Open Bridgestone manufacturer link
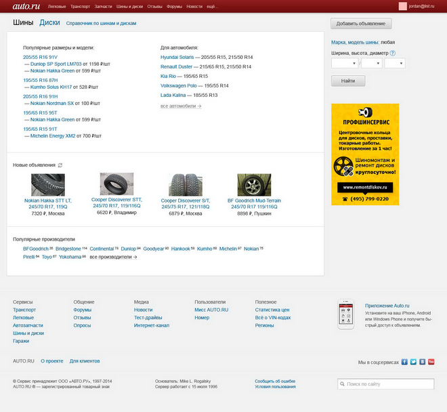Viewport: 447px width, 412px height. [x=68, y=249]
